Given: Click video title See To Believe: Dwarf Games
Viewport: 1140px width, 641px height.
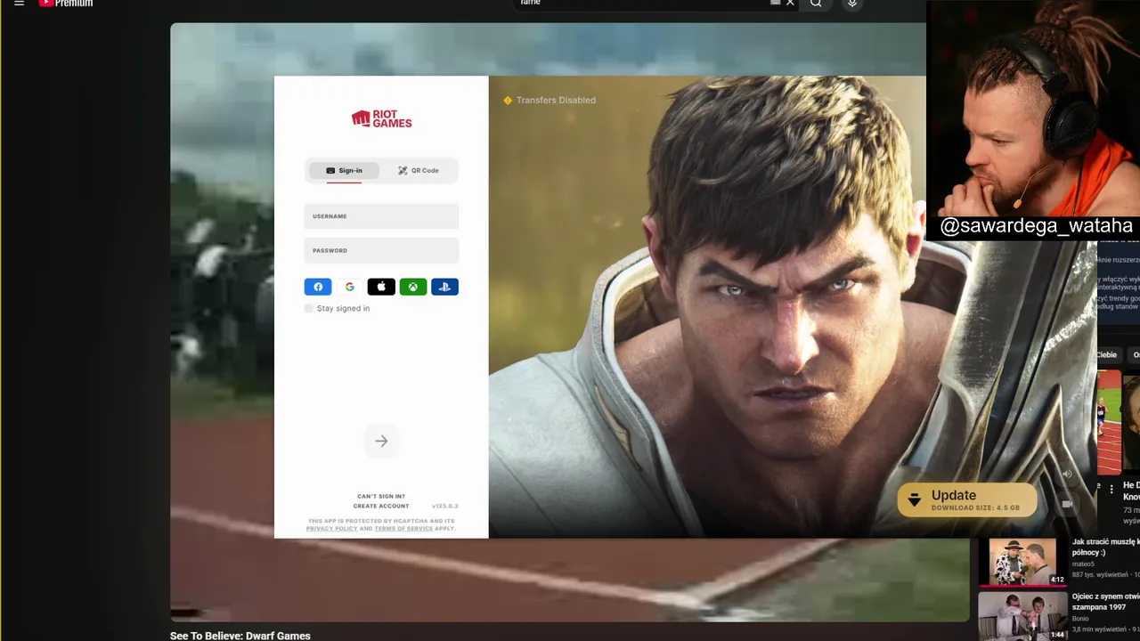Looking at the screenshot, I should coord(240,636).
